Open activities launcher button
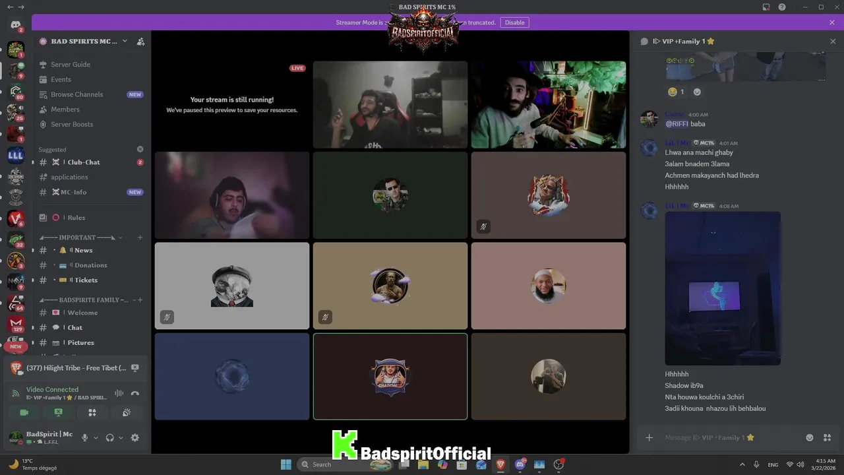This screenshot has height=475, width=844. pos(92,412)
